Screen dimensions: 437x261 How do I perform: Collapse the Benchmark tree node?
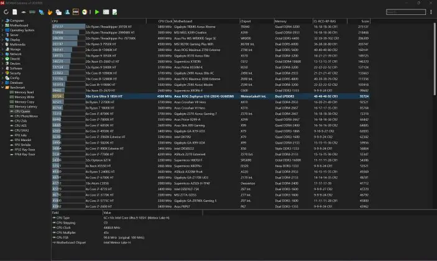(2, 88)
